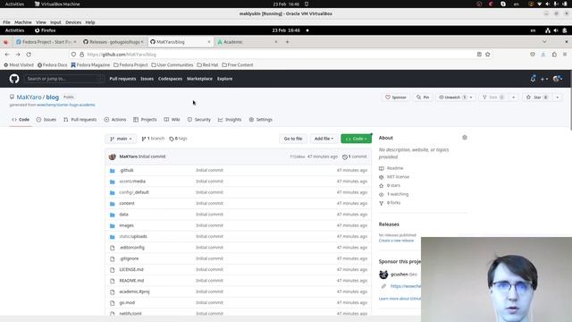Viewport: 572px width, 322px height.
Task: Toggle the Unwatch button
Action: [451, 97]
